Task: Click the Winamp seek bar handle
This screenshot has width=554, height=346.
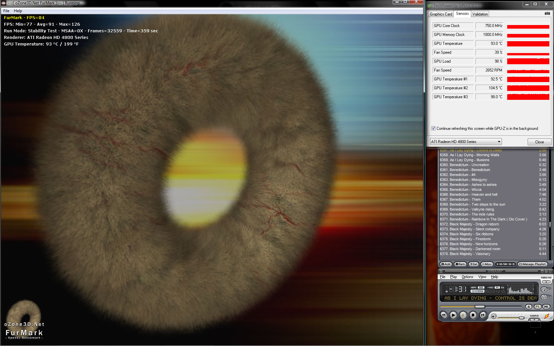Action: tap(480, 306)
